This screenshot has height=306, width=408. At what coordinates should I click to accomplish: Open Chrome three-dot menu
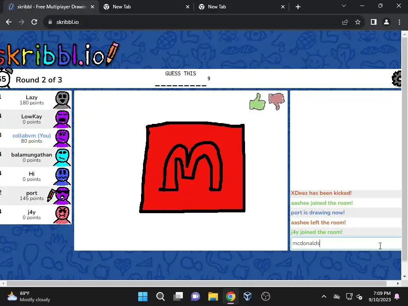click(x=399, y=22)
